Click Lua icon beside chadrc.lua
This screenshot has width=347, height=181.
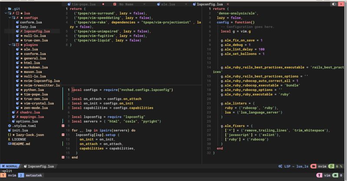pos(13,112)
